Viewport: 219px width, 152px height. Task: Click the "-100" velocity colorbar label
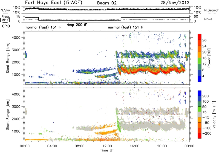click(207, 128)
